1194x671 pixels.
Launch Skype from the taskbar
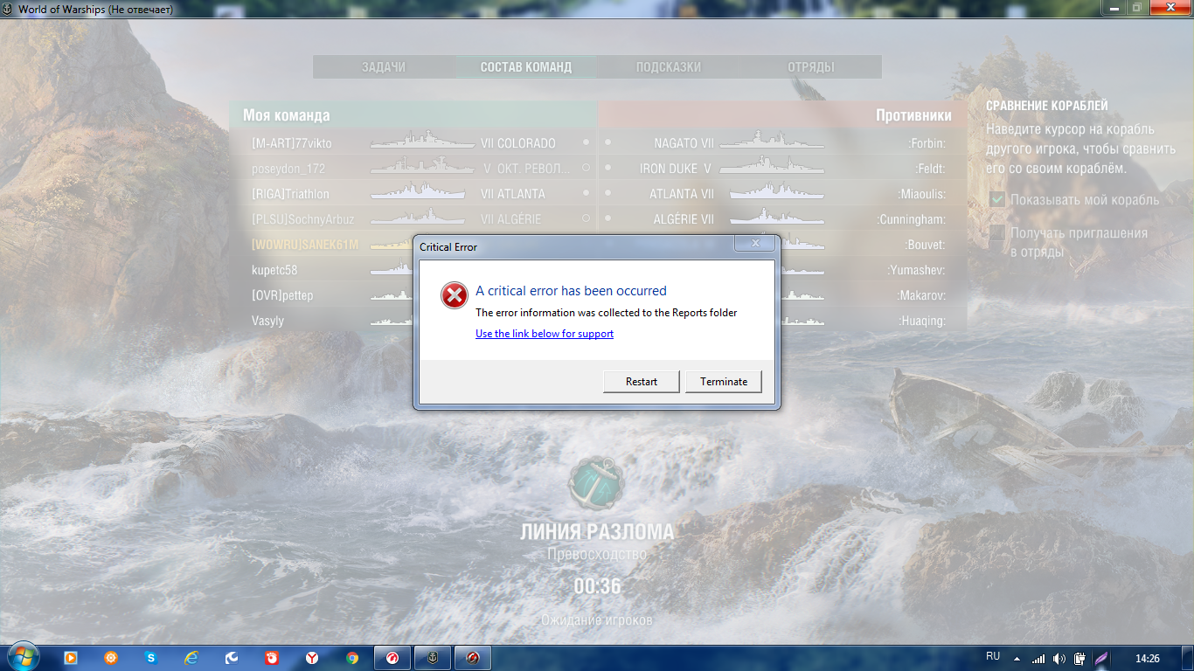(x=150, y=658)
